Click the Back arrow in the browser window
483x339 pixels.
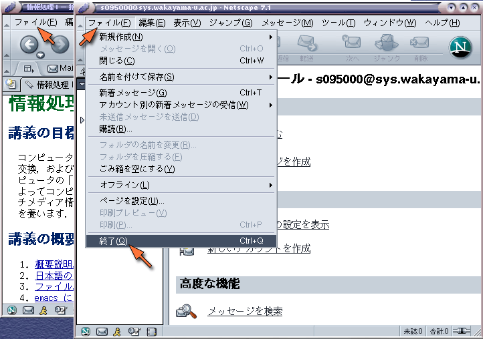(x=29, y=44)
